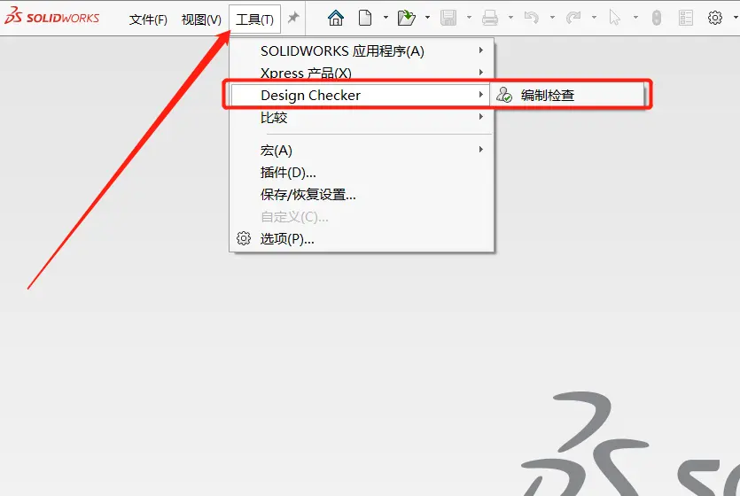This screenshot has width=740, height=496.
Task: Click the Print icon
Action: click(489, 18)
